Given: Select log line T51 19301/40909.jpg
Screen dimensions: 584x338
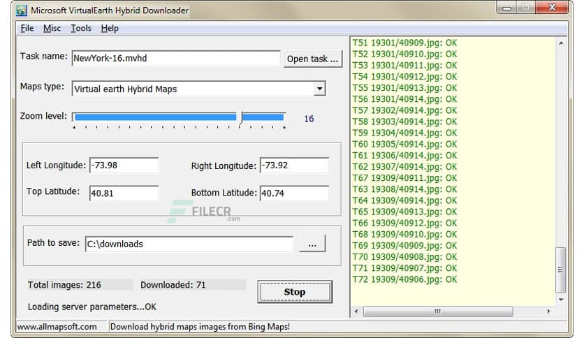Looking at the screenshot, I should [x=404, y=43].
